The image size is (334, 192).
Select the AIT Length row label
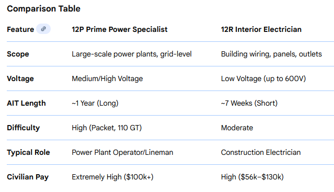pyautogui.click(x=26, y=103)
